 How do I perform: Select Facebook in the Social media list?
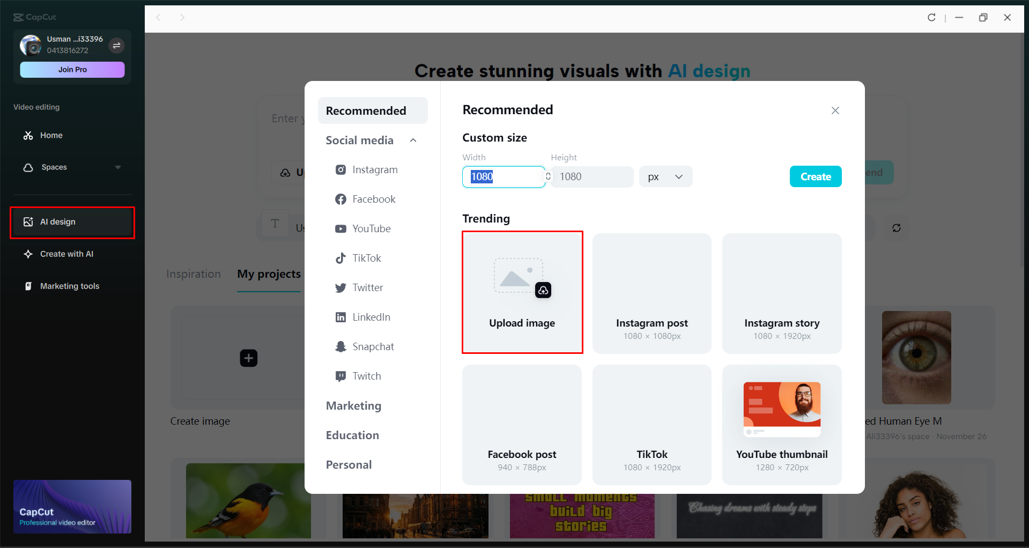(374, 199)
